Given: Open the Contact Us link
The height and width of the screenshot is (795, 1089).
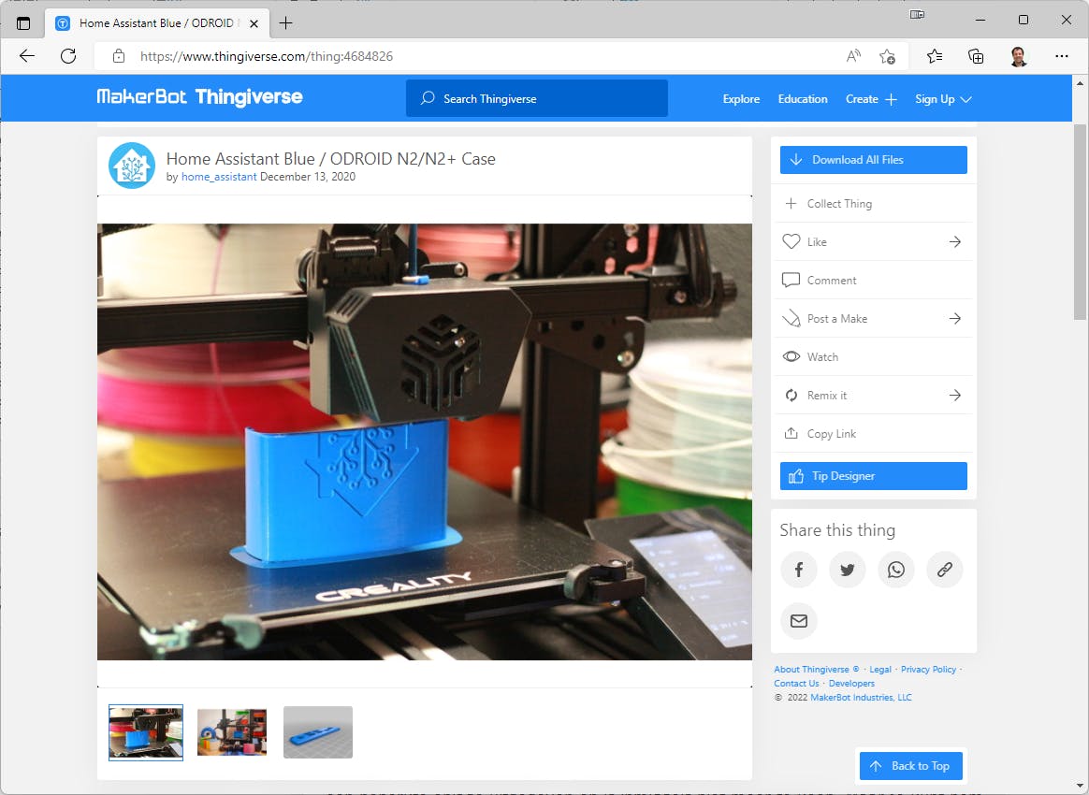Looking at the screenshot, I should click(x=796, y=683).
